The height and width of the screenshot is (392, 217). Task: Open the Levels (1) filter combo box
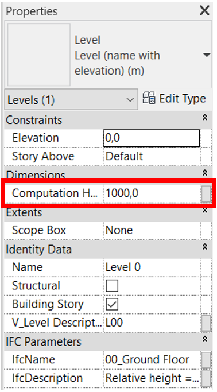pos(71,99)
